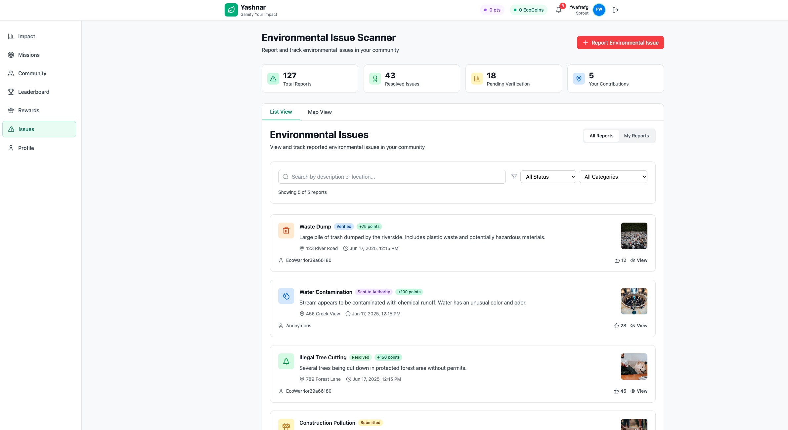Click the Water Contamination droplet icon
788x430 pixels.
(x=286, y=296)
